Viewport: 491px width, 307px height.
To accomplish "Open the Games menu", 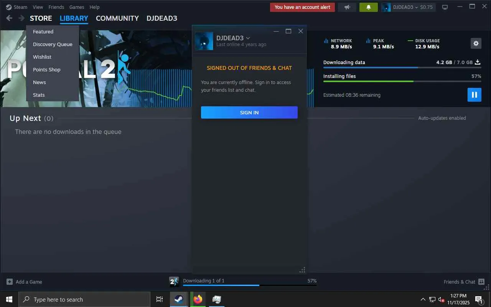I will pyautogui.click(x=77, y=7).
